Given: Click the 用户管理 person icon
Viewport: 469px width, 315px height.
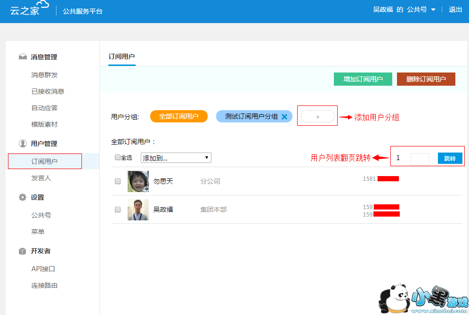Looking at the screenshot, I should tap(23, 144).
